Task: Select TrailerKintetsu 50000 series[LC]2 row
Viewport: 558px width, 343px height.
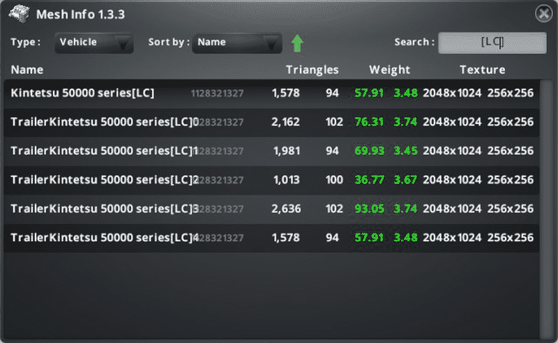Action: pyautogui.click(x=105, y=180)
